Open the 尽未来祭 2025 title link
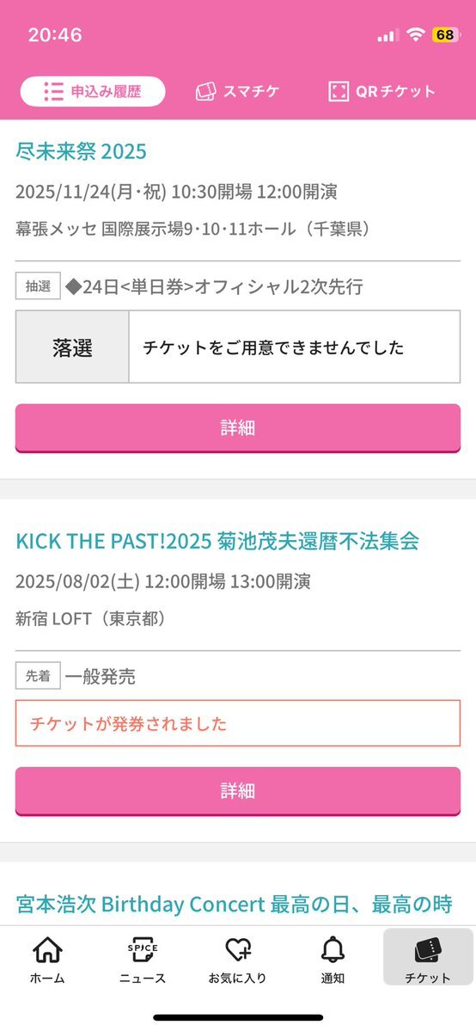Viewport: 476px width, 1031px height. click(81, 152)
